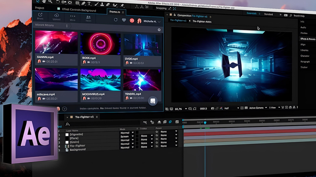Select the Standard workspace
Viewport: 316px width, 177px height.
[268, 14]
